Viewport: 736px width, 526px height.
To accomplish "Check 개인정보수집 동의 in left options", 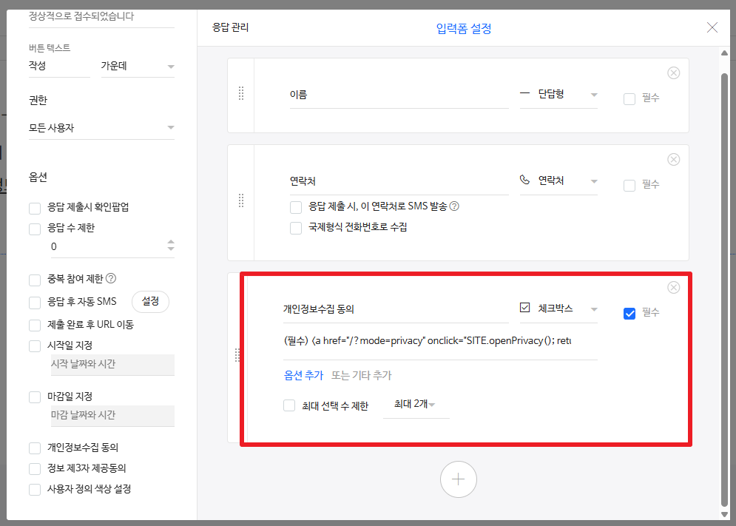I will [35, 448].
